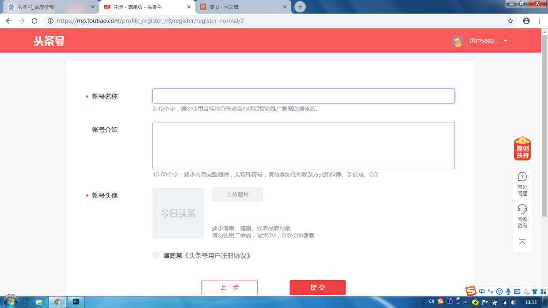Viewport: 548px width, 308px height.
Task: Click the CH language indicator in taskbar
Action: pyautogui.click(x=431, y=301)
